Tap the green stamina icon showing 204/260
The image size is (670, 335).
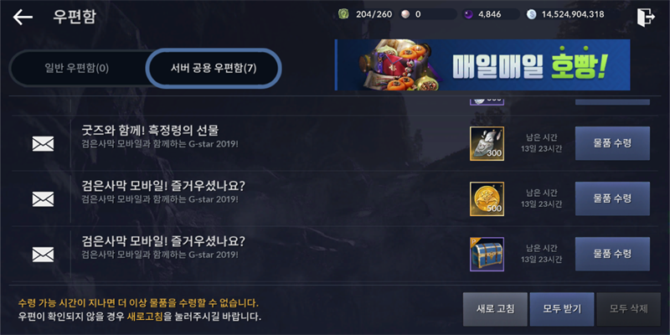tap(343, 14)
